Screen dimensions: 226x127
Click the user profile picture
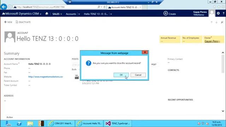pos(212,13)
